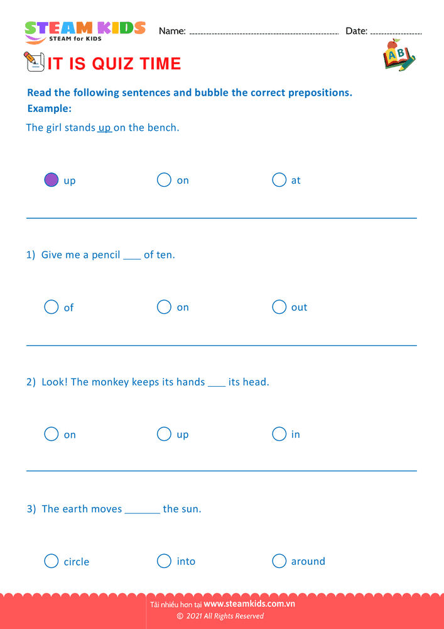Bubble 'around' for question 3
444x629 pixels.
[x=279, y=560]
